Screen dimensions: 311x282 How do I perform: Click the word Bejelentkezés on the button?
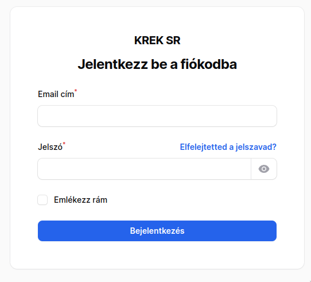tap(157, 231)
